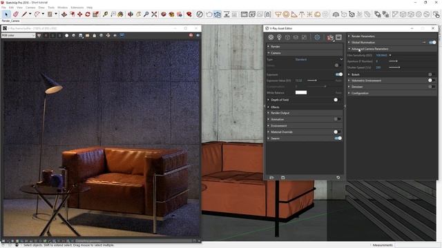Select the Line pencil tool
The image size is (442, 248).
click(x=24, y=14)
